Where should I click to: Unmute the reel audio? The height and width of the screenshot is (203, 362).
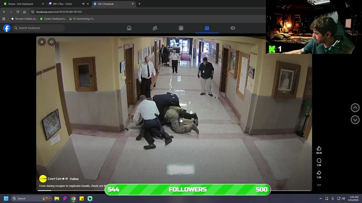[51, 42]
